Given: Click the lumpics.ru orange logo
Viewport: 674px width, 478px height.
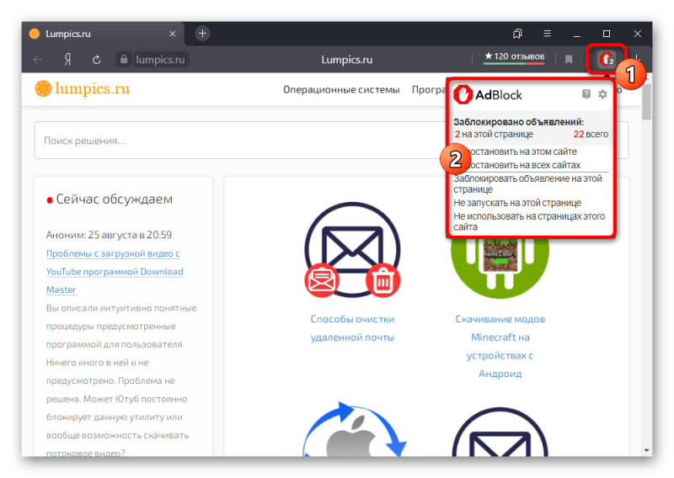Looking at the screenshot, I should pos(83,88).
